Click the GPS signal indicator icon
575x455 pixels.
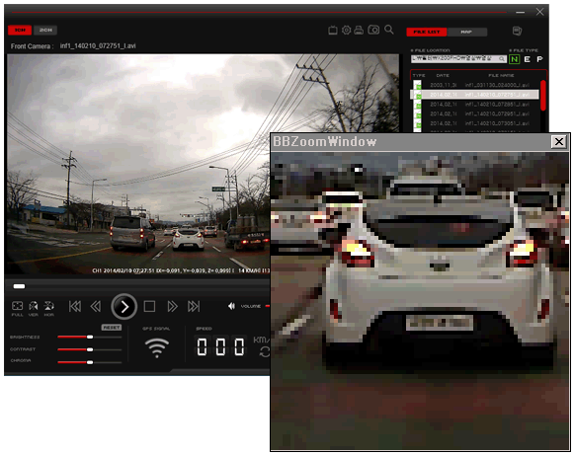(x=156, y=348)
